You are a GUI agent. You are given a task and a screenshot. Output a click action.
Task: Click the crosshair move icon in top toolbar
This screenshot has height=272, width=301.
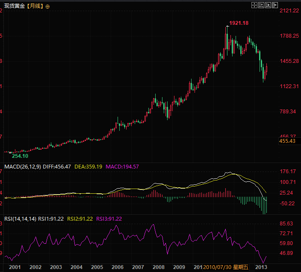[254, 5]
